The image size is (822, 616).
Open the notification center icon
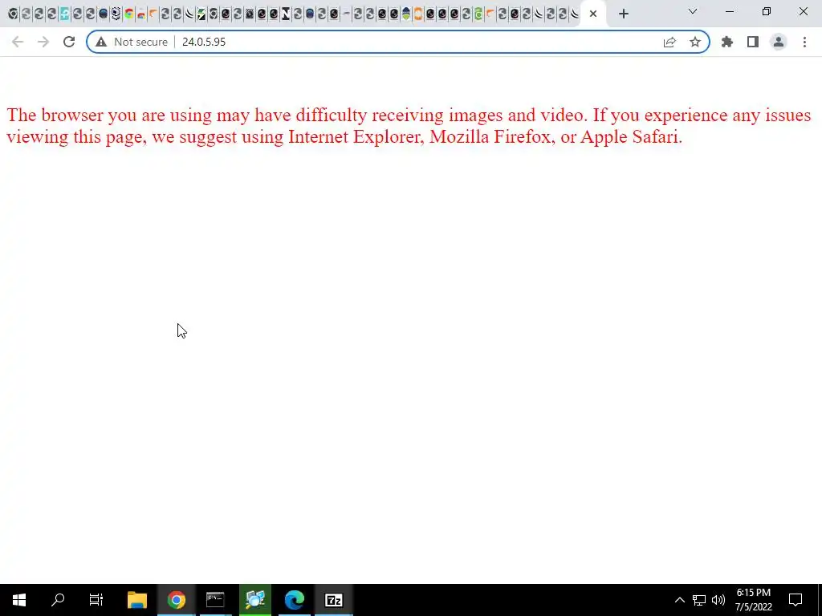[x=796, y=600]
